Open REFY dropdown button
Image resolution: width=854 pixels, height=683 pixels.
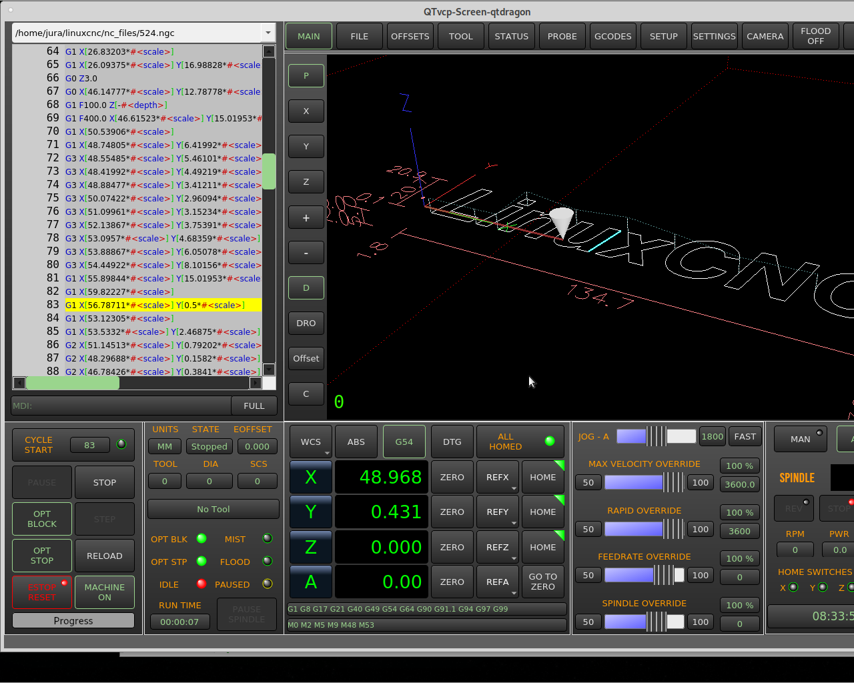point(498,512)
